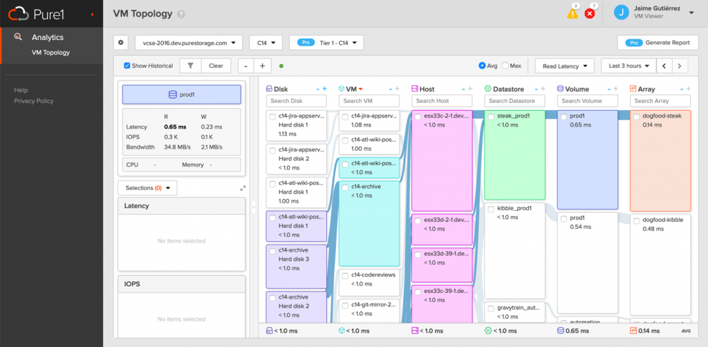This screenshot has height=347, width=708.
Task: Check the dogfood-steak array checkbox
Action: point(636,117)
